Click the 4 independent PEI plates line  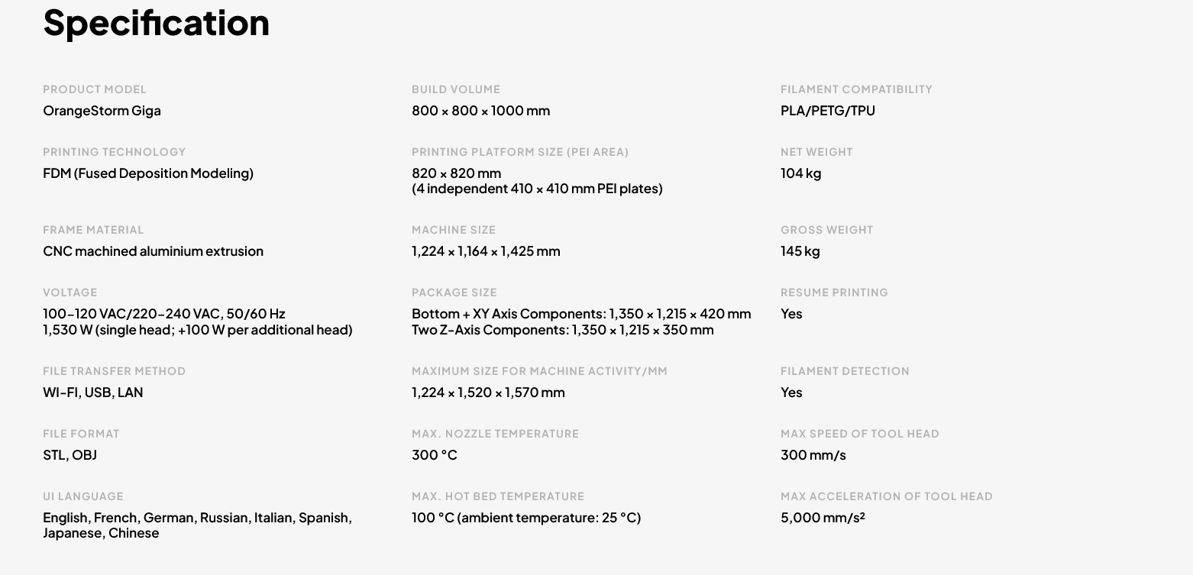[x=537, y=189]
